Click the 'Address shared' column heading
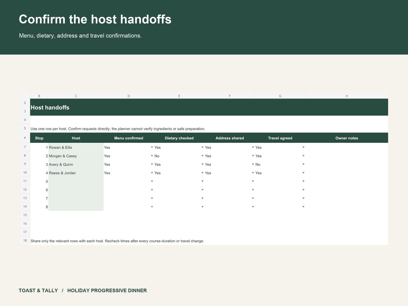 230,138
